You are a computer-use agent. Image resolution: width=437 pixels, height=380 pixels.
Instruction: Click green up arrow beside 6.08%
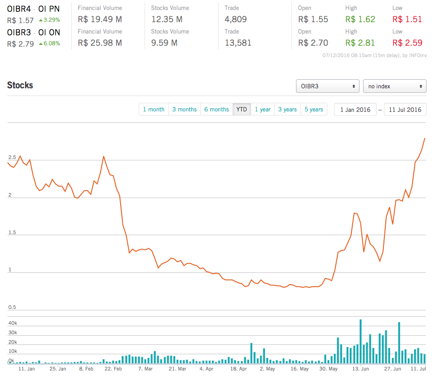(41, 44)
